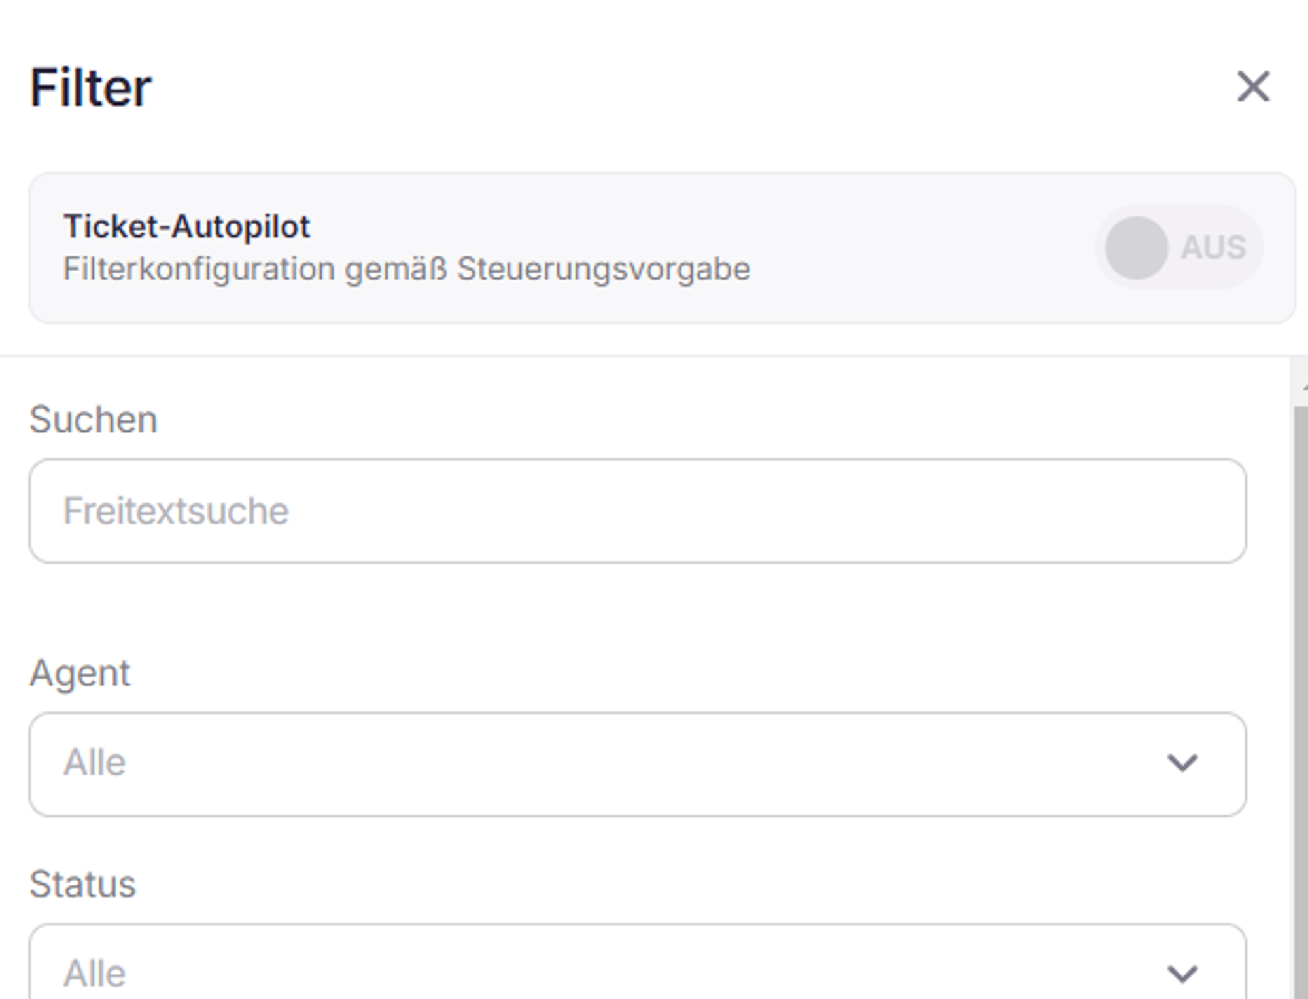Click the Suchen field label

[94, 419]
